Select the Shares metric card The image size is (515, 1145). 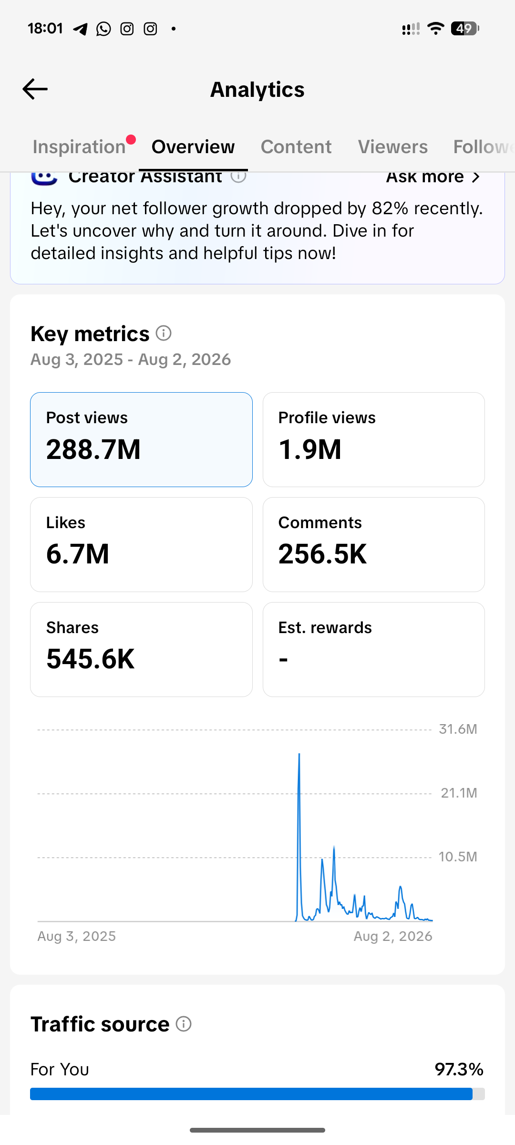pyautogui.click(x=141, y=649)
